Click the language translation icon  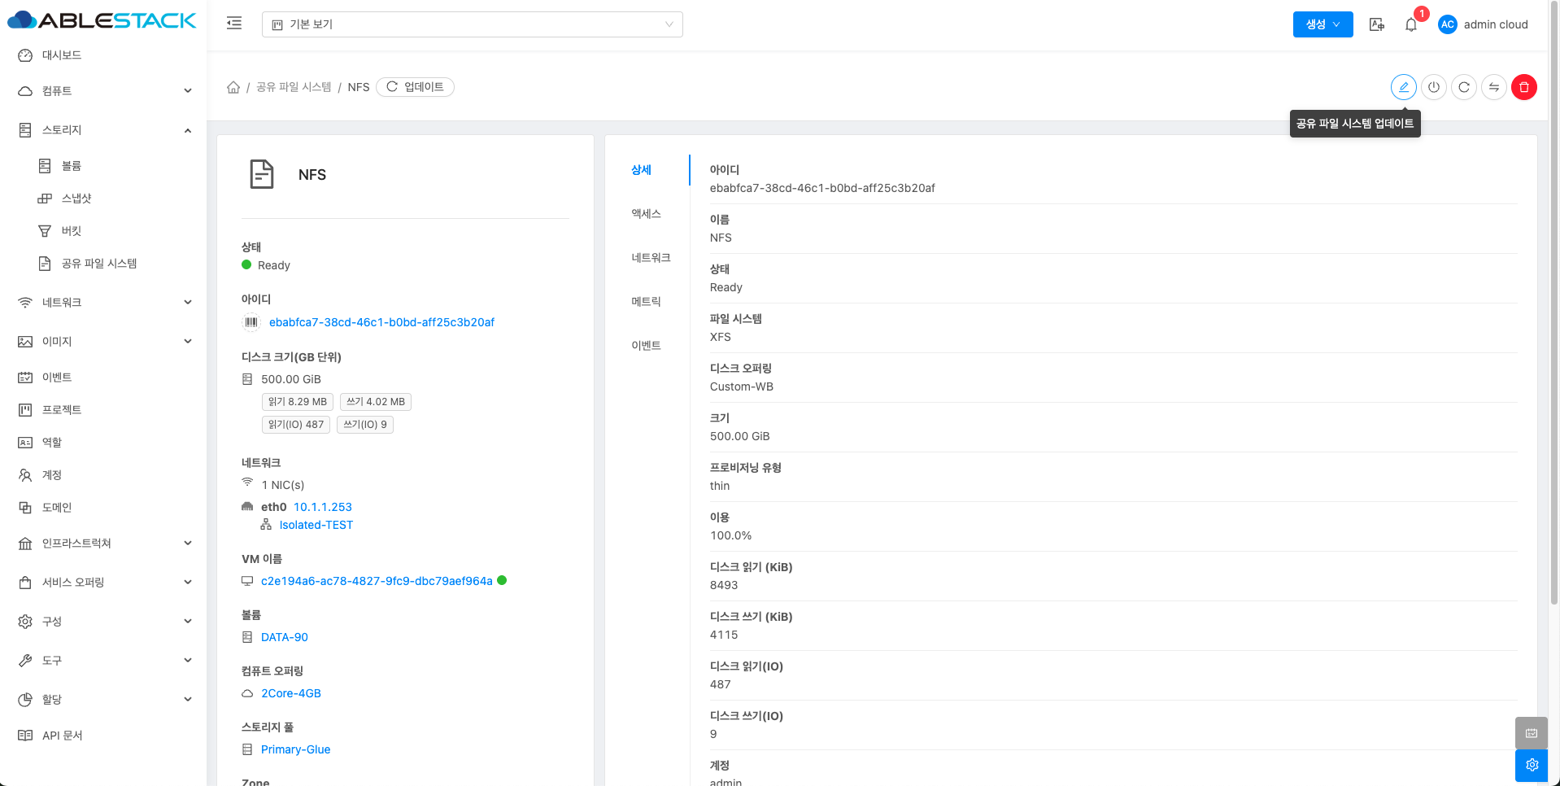[x=1376, y=24]
